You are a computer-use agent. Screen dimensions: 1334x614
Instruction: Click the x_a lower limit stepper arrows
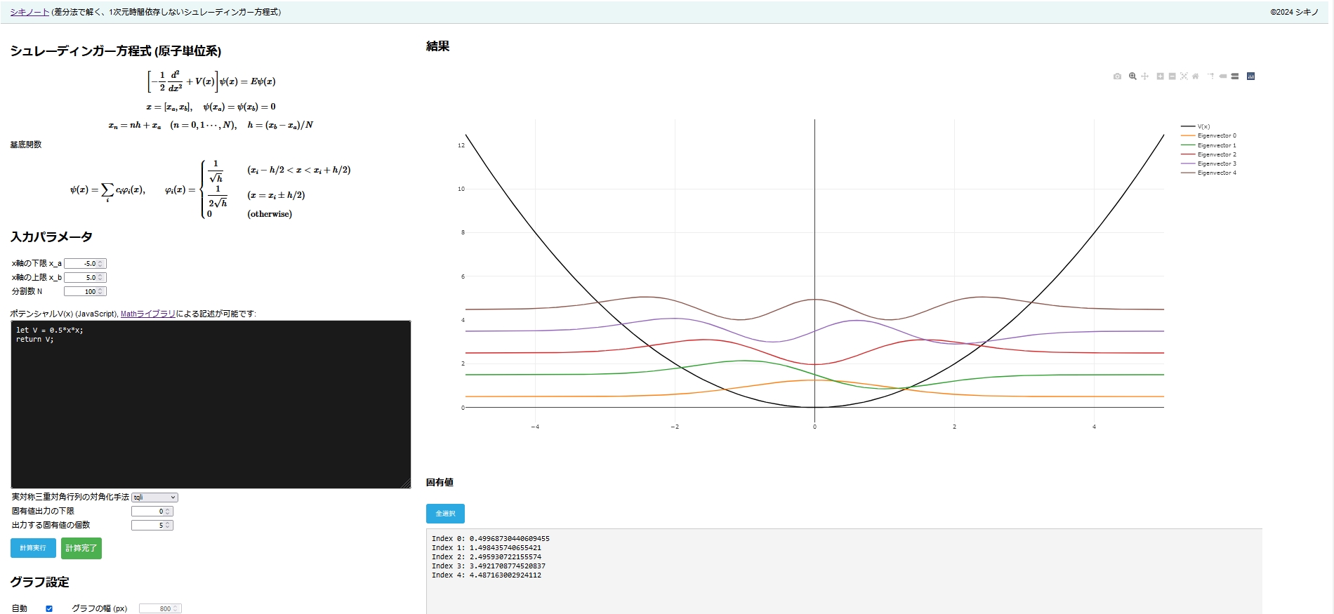[100, 264]
